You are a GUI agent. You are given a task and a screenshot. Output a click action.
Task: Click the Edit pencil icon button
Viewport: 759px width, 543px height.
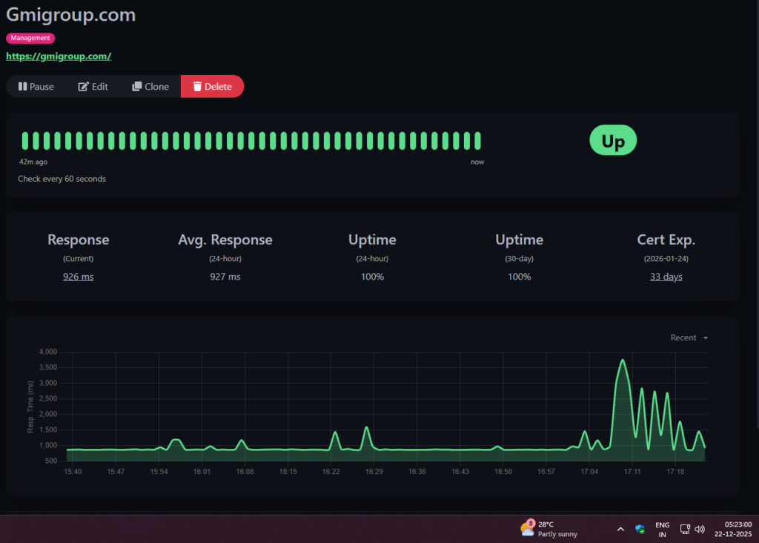click(93, 87)
